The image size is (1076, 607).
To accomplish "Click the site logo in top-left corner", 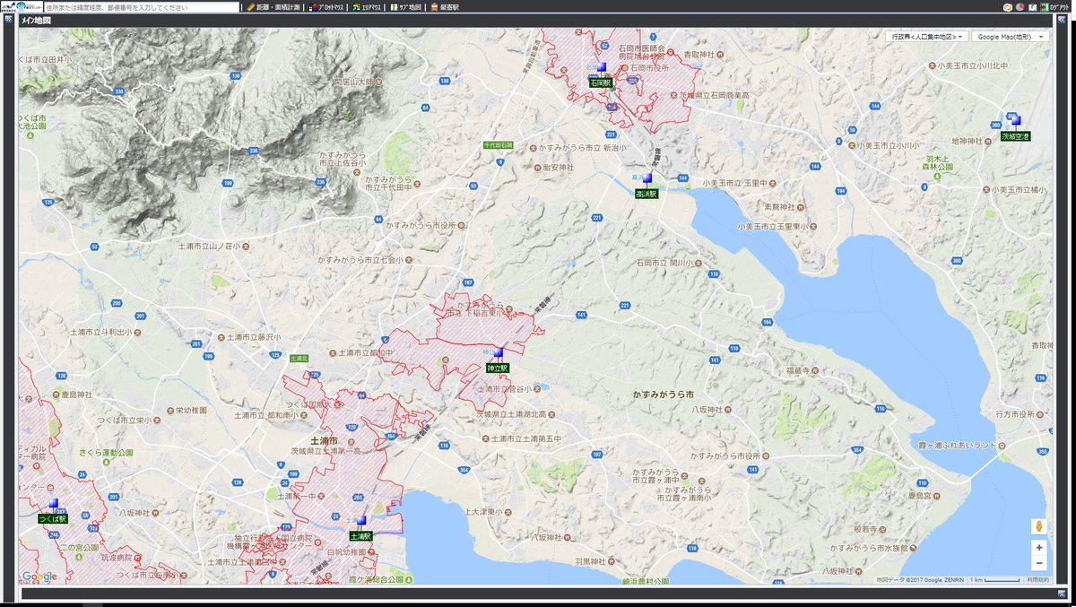I will [x=22, y=7].
